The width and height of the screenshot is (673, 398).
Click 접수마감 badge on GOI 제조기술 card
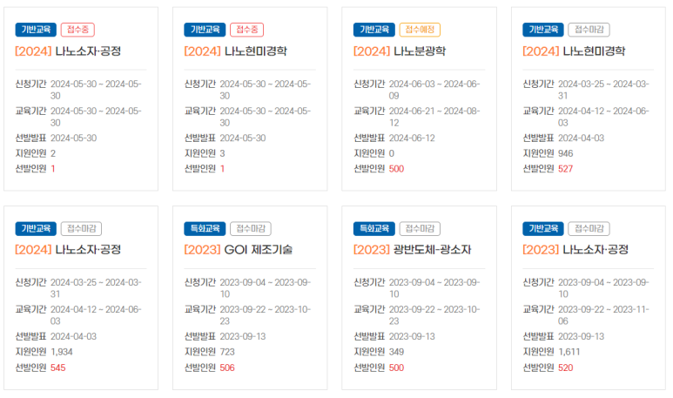click(251, 228)
